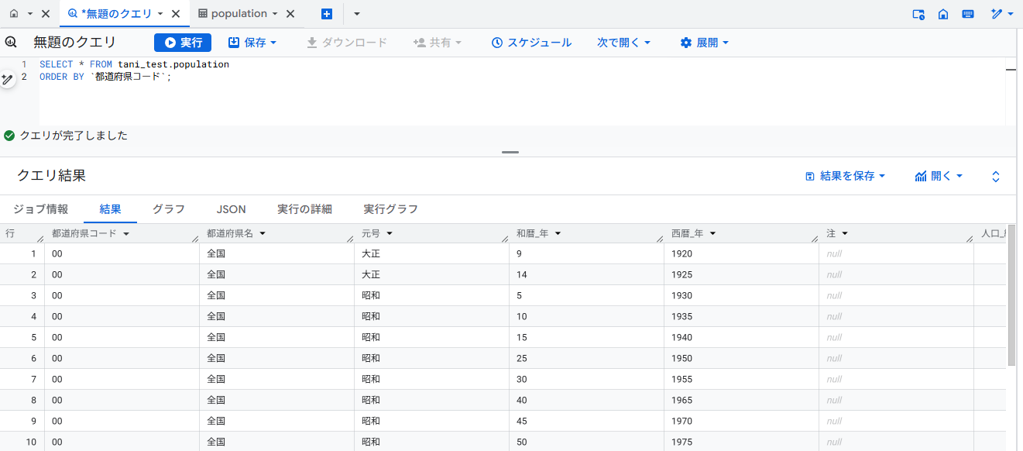
Task: Select the cell with year 1930
Action: coord(741,295)
